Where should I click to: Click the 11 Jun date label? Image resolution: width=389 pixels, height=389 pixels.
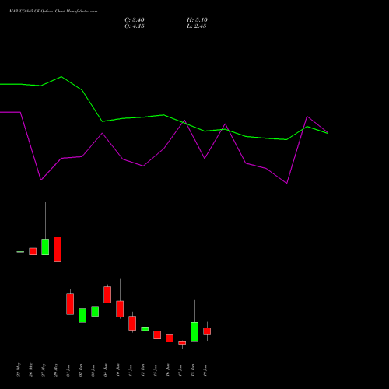click(x=131, y=370)
